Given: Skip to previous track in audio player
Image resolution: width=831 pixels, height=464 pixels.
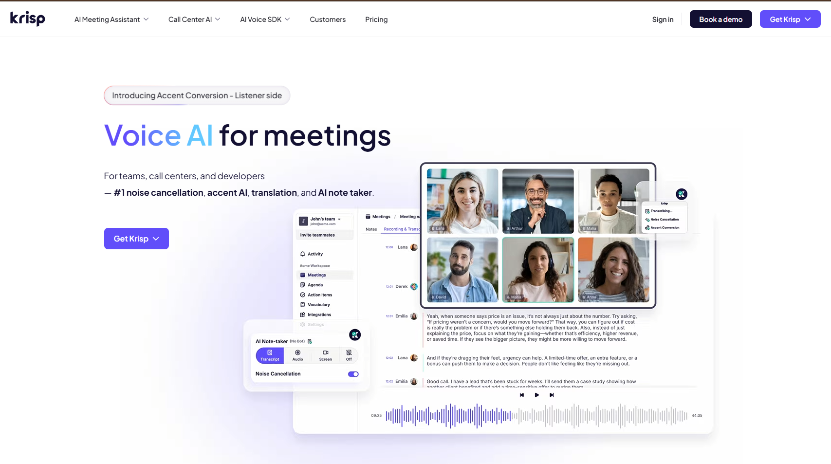Looking at the screenshot, I should click(521, 395).
